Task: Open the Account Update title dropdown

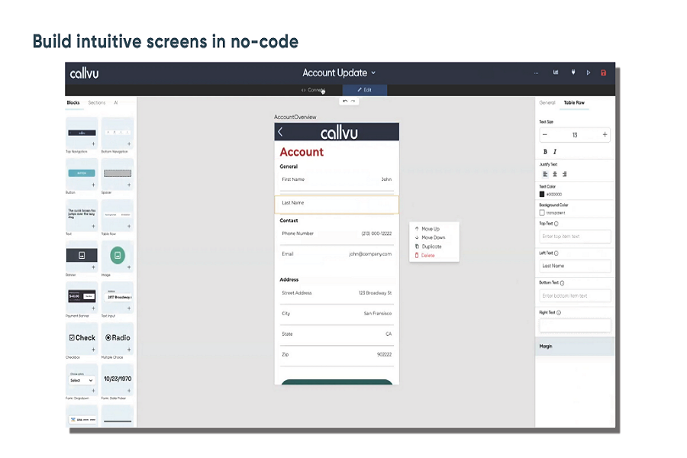Action: [339, 73]
